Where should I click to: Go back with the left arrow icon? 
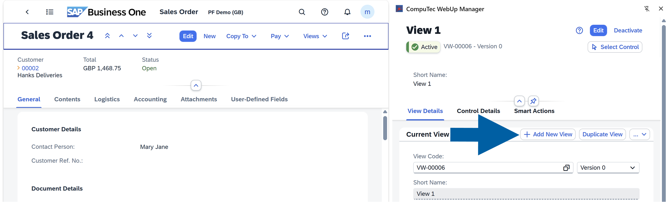(27, 12)
